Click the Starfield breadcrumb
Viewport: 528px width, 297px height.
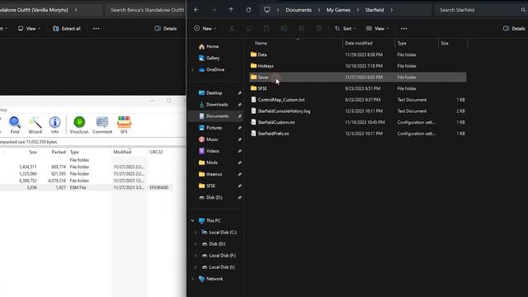pyautogui.click(x=375, y=10)
